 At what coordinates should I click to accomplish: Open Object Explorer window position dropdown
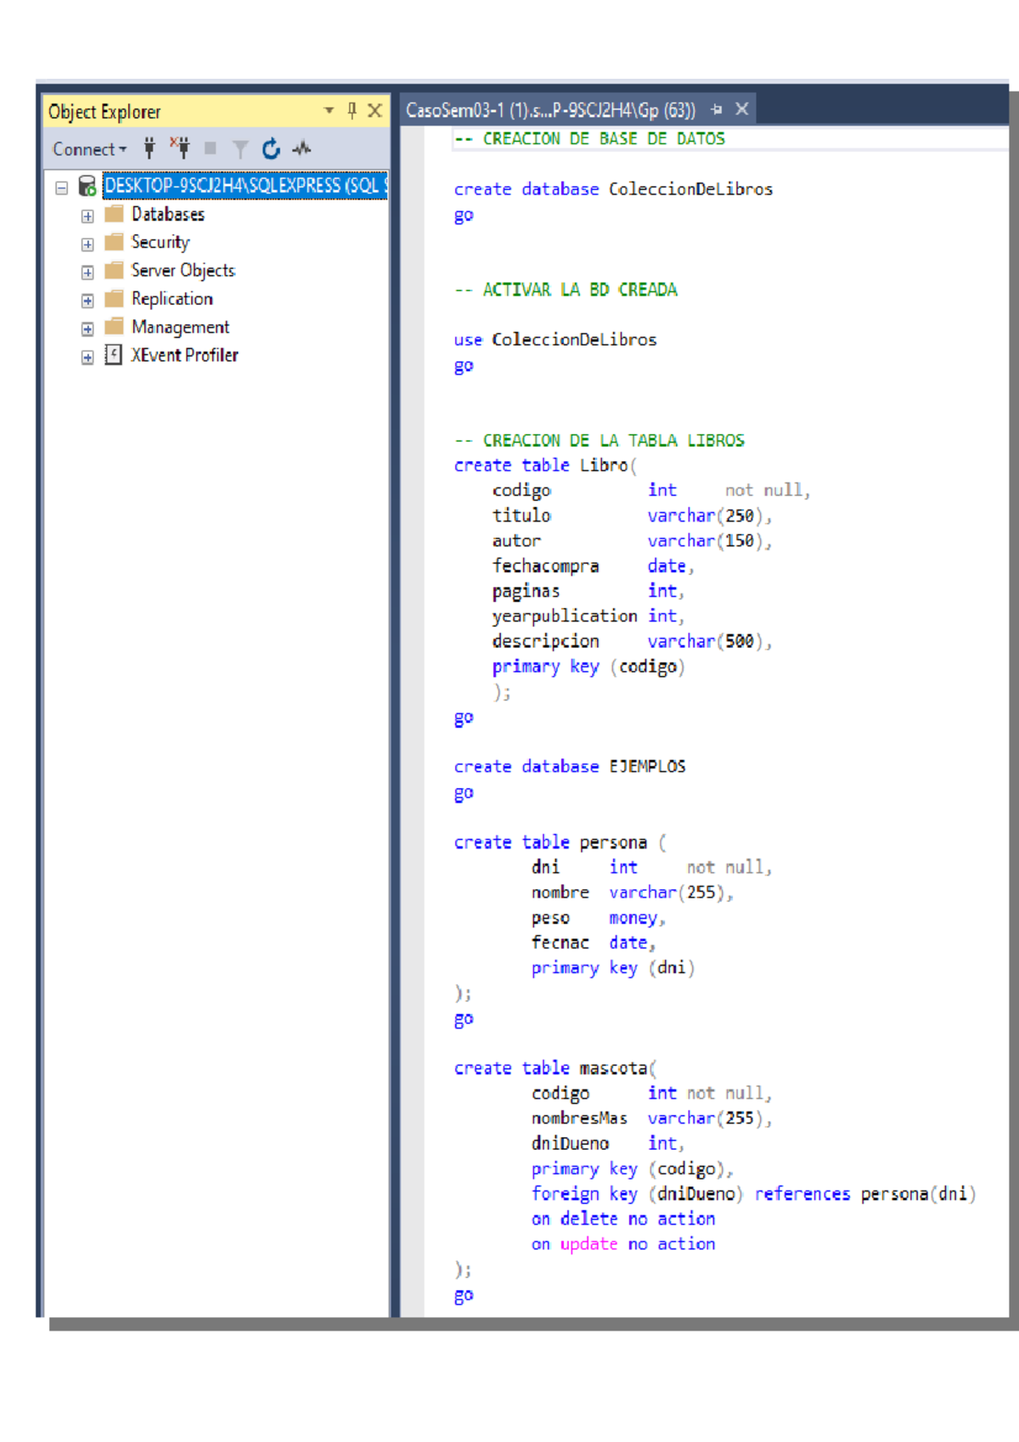(x=329, y=110)
